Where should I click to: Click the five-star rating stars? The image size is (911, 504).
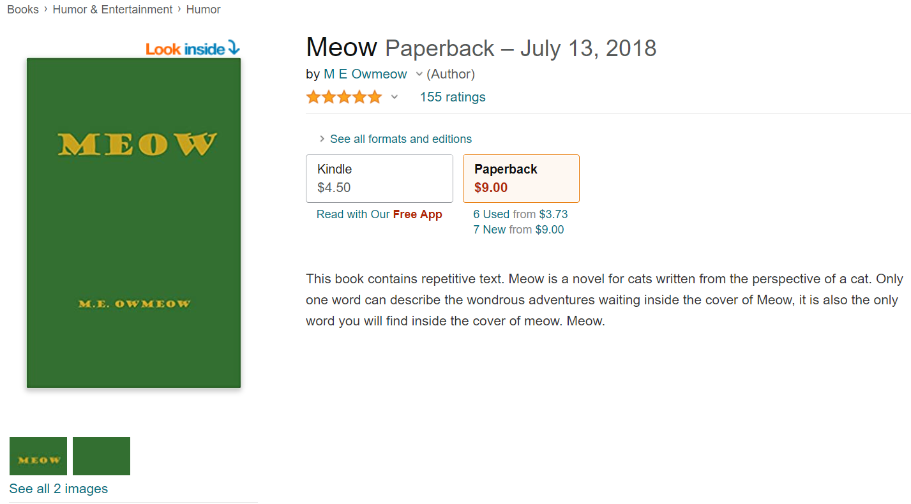[x=343, y=96]
